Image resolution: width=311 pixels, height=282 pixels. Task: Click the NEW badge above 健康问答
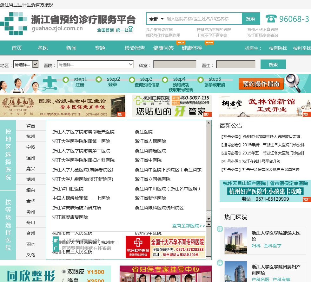(x=181, y=43)
